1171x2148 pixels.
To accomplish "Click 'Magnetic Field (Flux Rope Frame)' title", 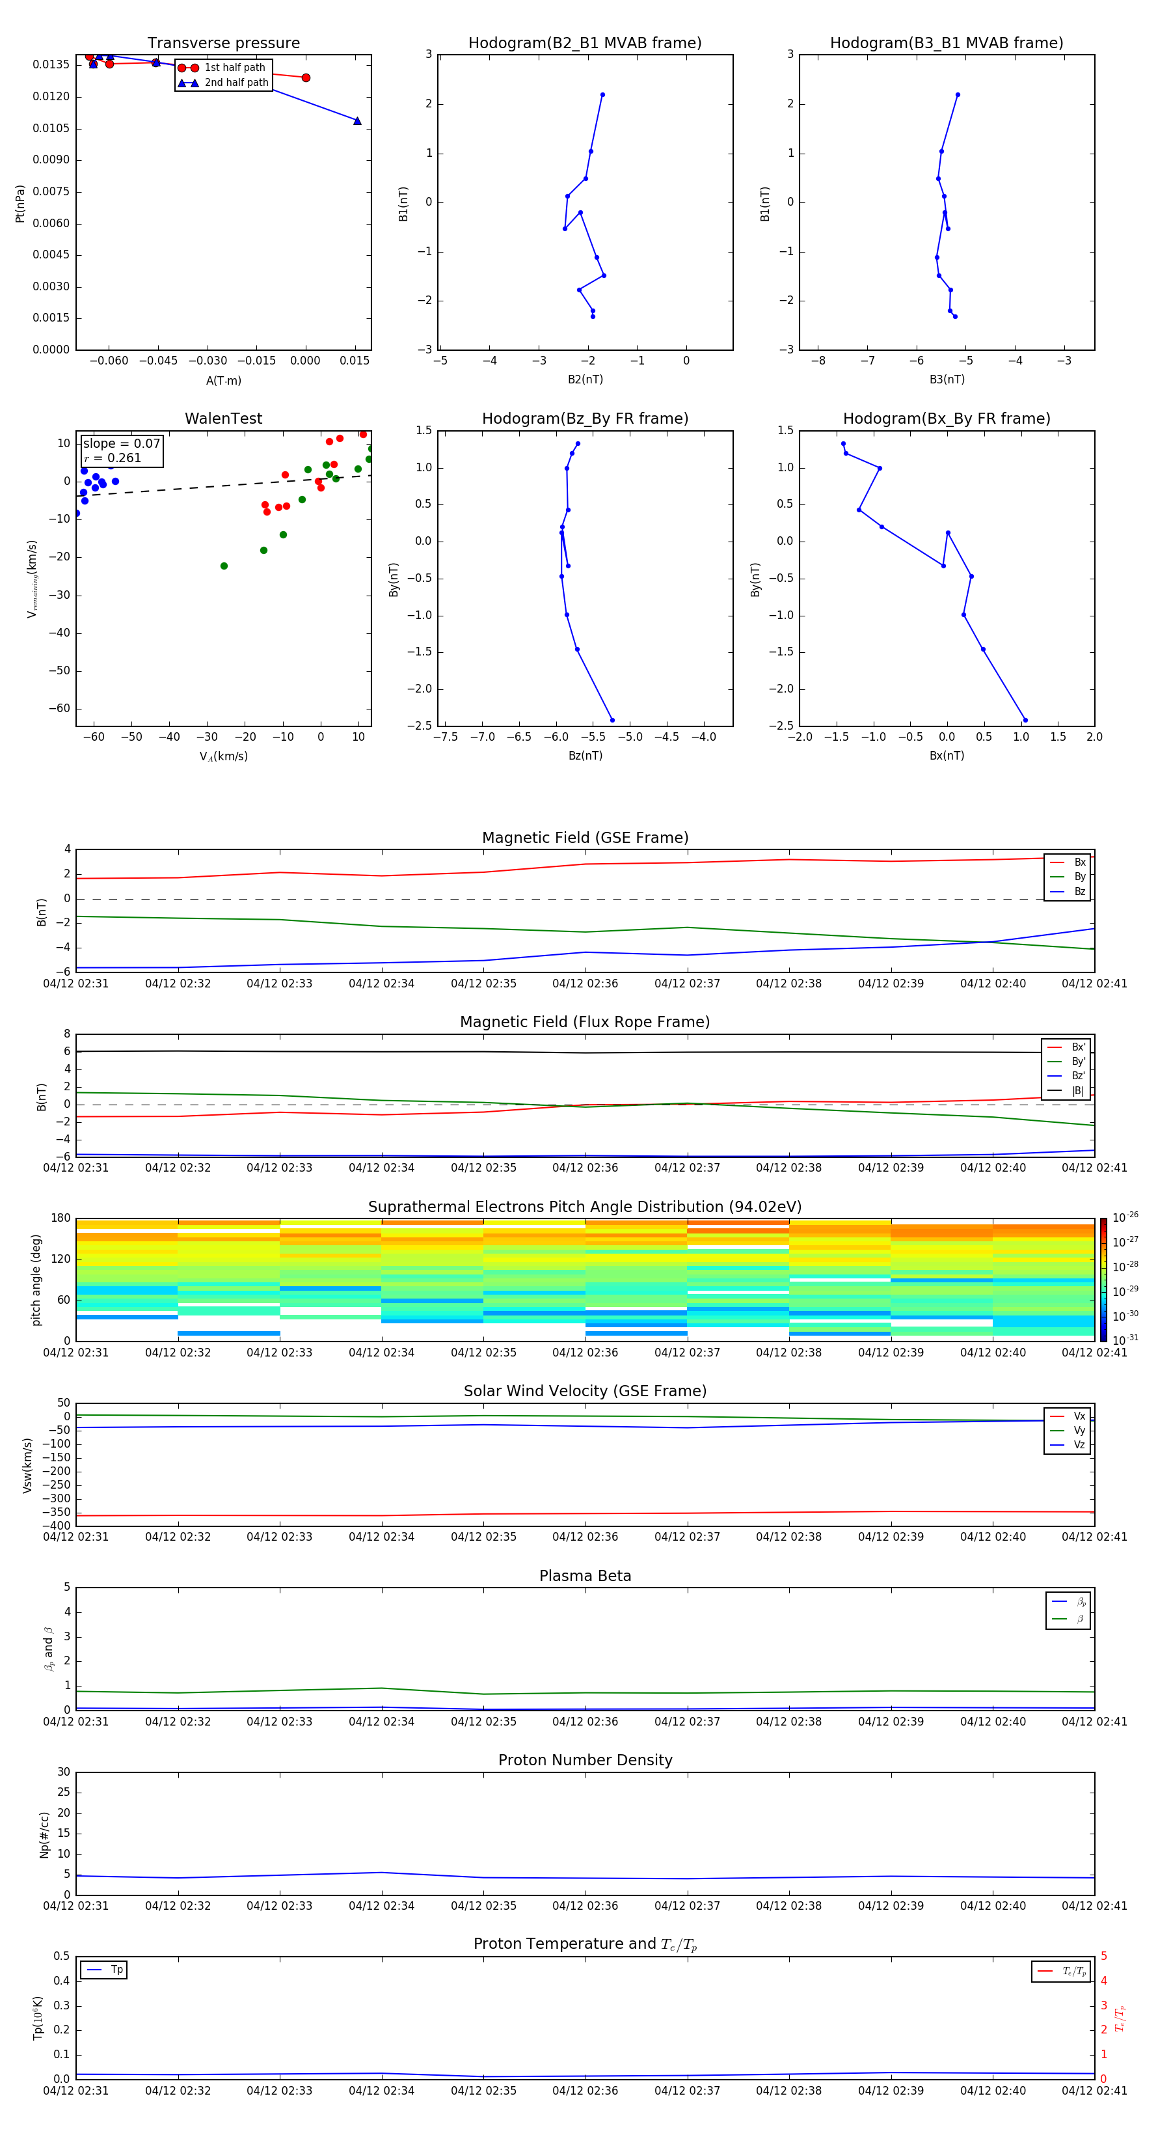I will (585, 1023).
